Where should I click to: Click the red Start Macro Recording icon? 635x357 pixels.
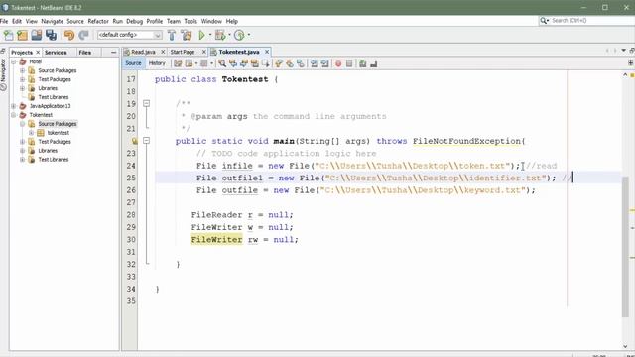[x=338, y=63]
